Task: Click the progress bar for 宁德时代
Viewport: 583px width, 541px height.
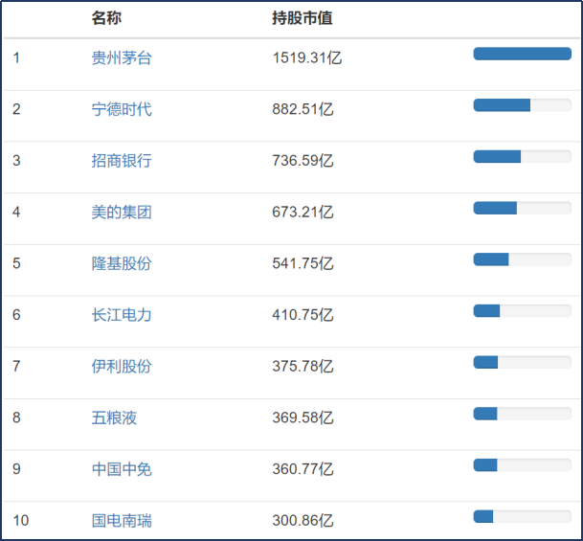Action: coord(523,105)
